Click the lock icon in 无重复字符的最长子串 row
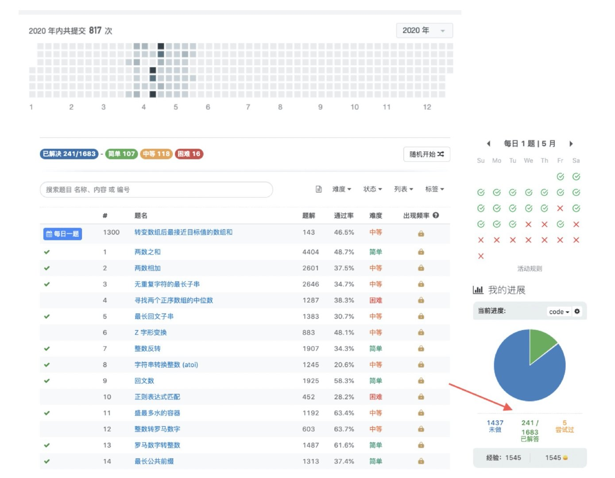This screenshot has width=615, height=478. pos(421,284)
